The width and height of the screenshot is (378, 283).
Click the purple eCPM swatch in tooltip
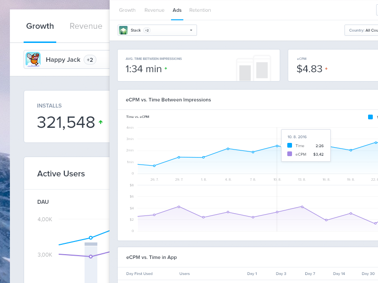(290, 154)
